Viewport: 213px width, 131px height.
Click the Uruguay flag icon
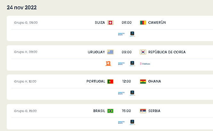point(110,52)
